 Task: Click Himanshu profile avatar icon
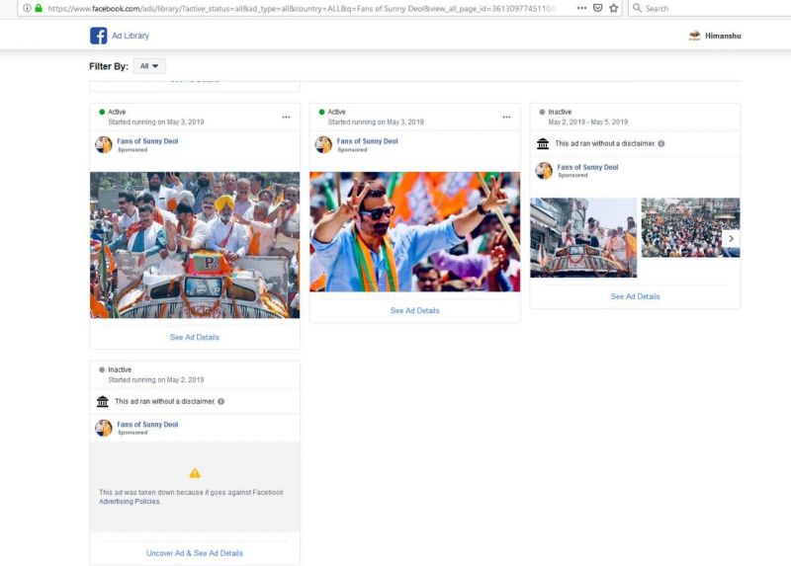694,36
